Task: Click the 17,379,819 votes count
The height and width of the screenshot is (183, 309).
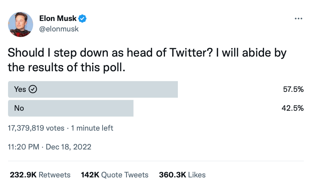Action: (x=36, y=128)
